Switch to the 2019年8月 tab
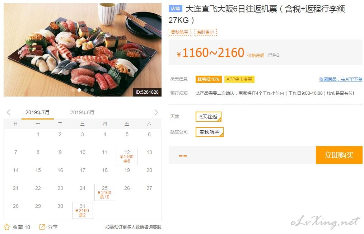This screenshot has height=234, width=364. click(82, 112)
